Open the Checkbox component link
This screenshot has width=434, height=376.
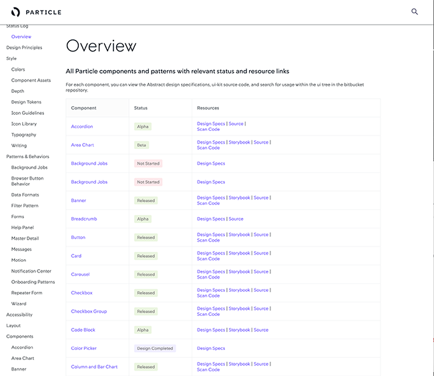coord(81,293)
